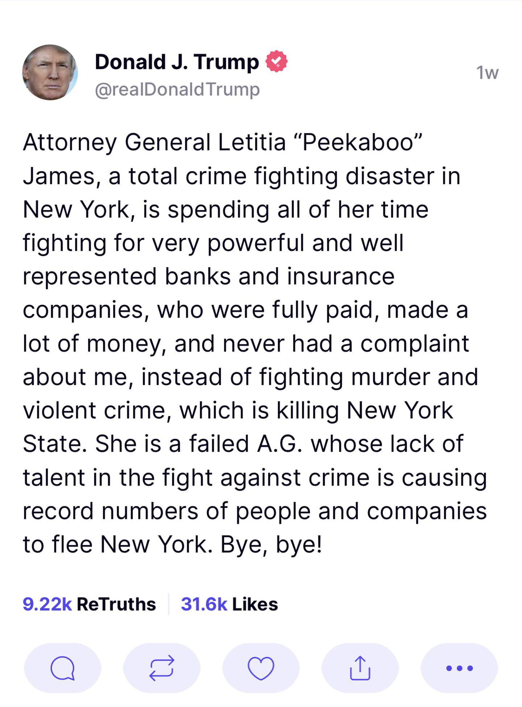Click the red verified checkmark badge
The image size is (522, 707).
277,61
